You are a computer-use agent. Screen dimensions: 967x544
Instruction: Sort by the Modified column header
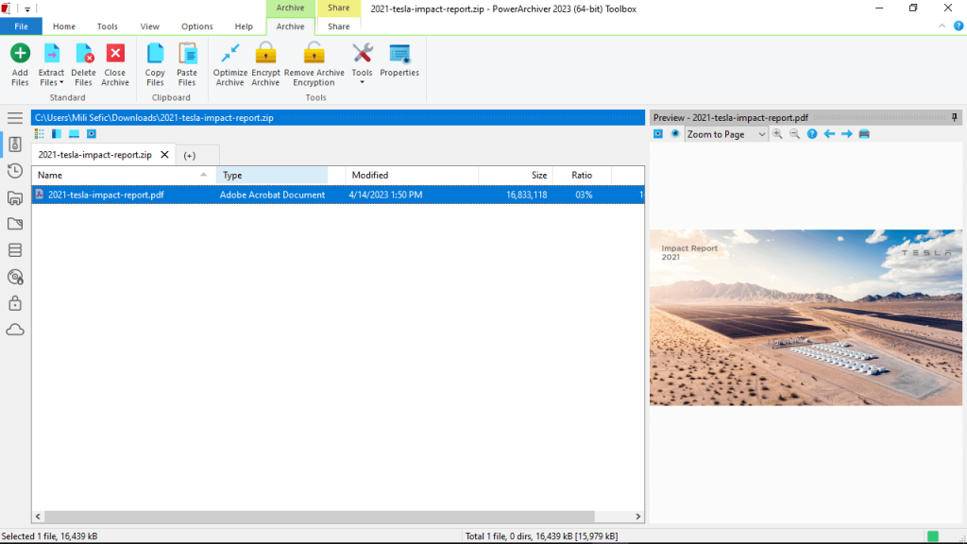tap(412, 175)
